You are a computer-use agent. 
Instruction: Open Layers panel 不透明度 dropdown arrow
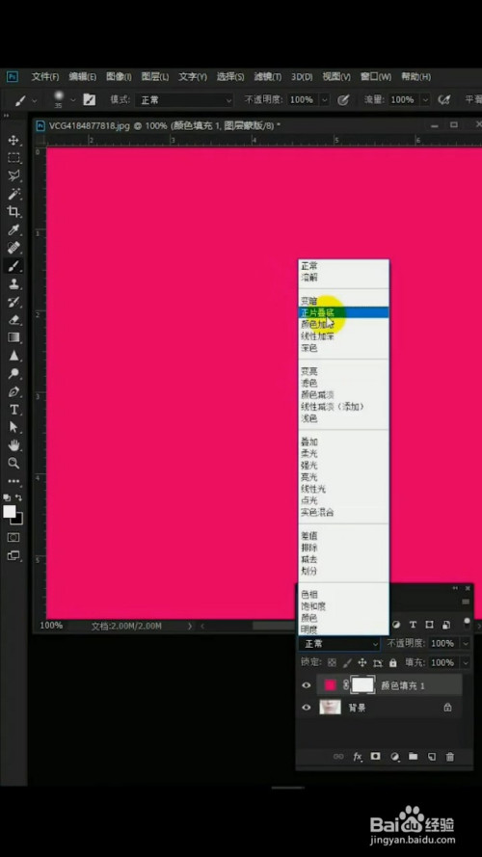pyautogui.click(x=466, y=644)
